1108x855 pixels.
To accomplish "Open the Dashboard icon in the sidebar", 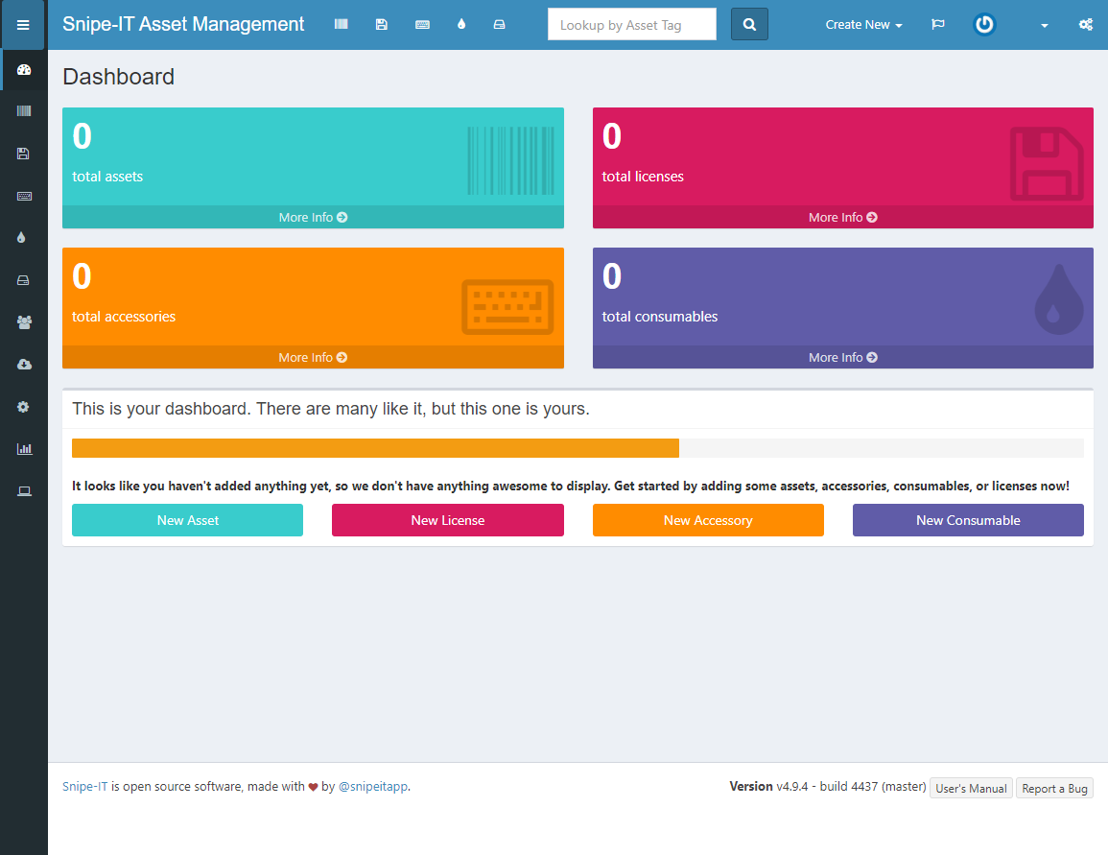I will point(24,69).
